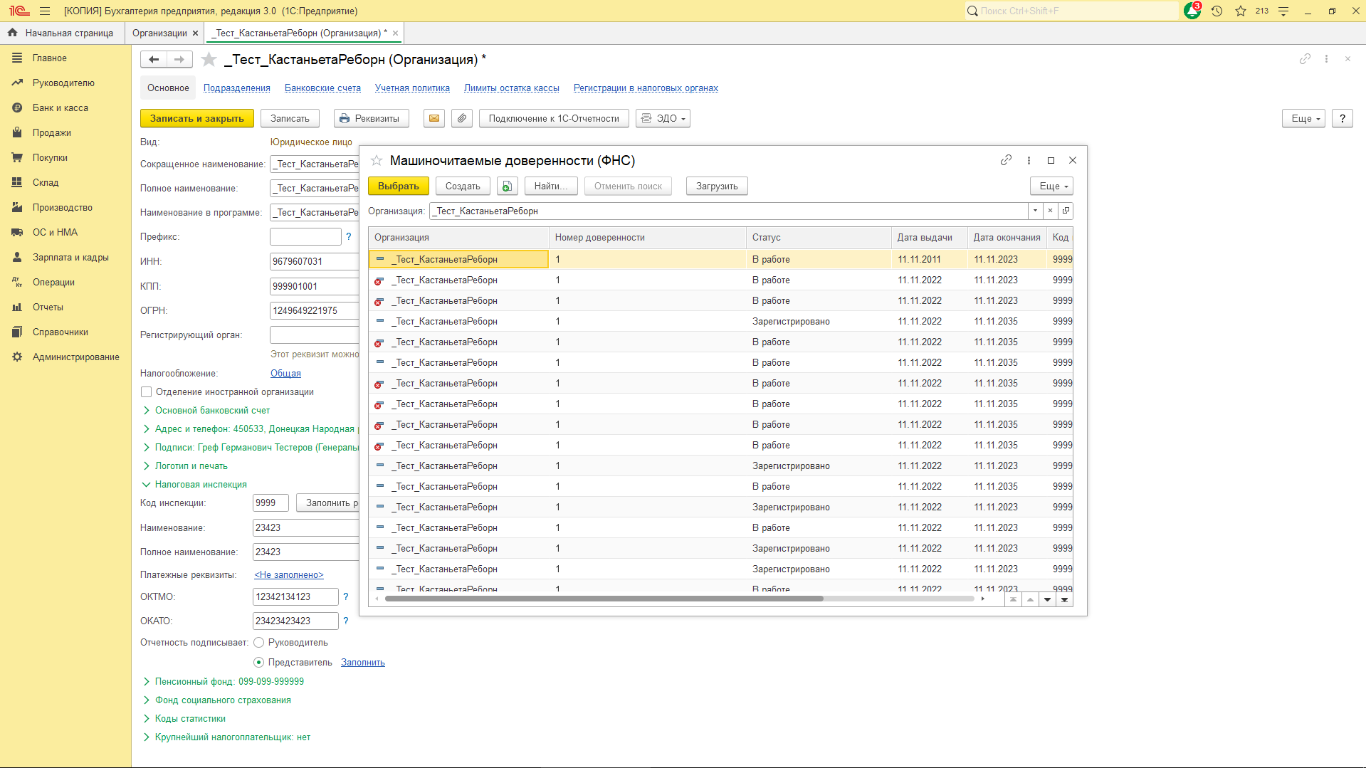Click the Создать button
The width and height of the screenshot is (1366, 768).
point(463,186)
